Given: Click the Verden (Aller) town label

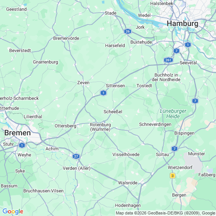Looking at the screenshot, I should point(76,168).
